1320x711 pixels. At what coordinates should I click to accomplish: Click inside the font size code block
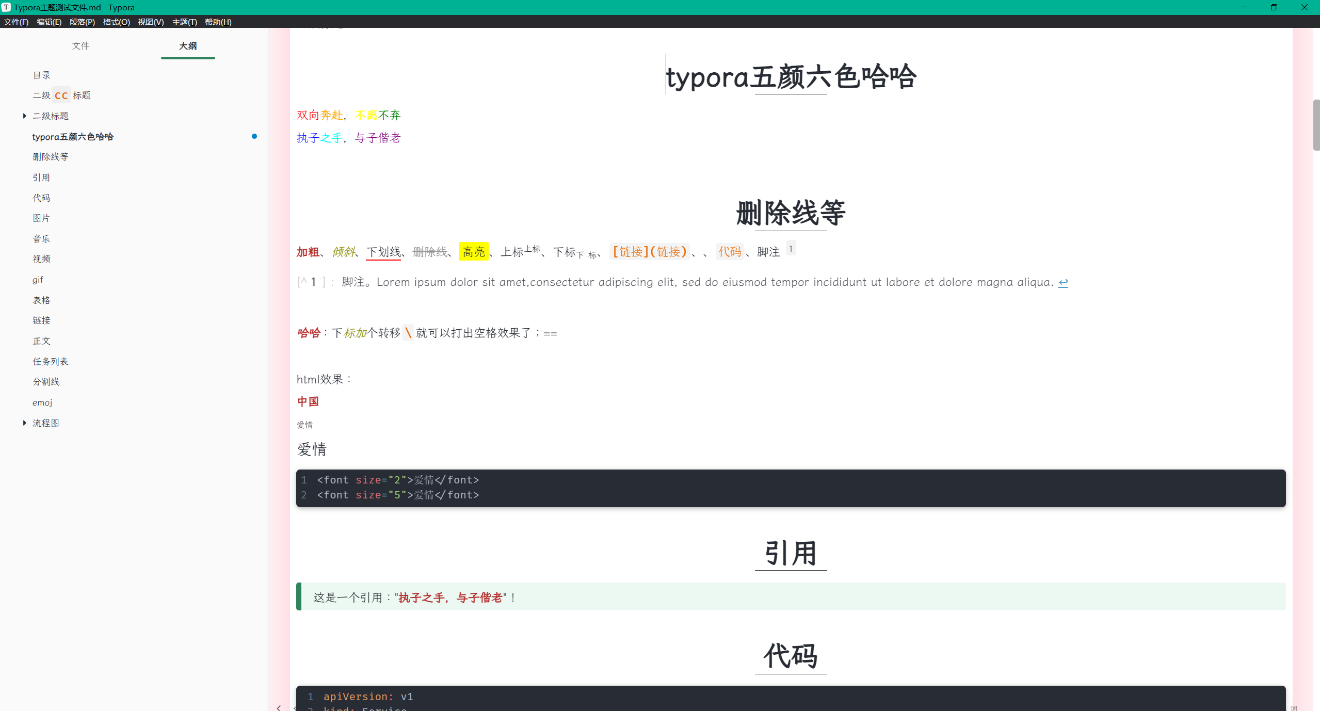[791, 488]
